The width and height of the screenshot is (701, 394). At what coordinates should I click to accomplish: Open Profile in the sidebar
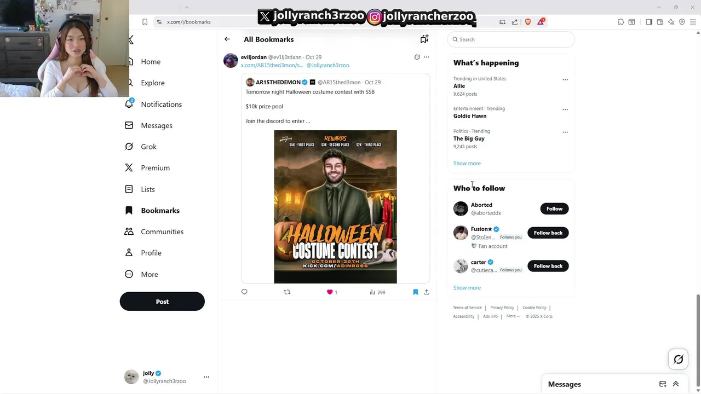tap(151, 253)
